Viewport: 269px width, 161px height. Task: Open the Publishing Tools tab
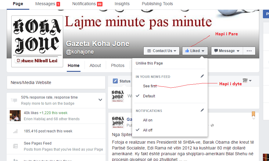pos(157,4)
